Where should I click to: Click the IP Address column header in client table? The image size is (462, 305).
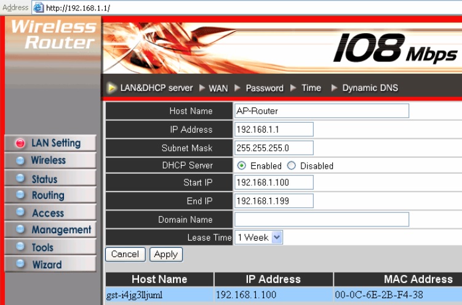coord(273,279)
